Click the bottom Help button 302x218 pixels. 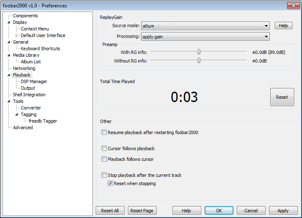click(186, 211)
